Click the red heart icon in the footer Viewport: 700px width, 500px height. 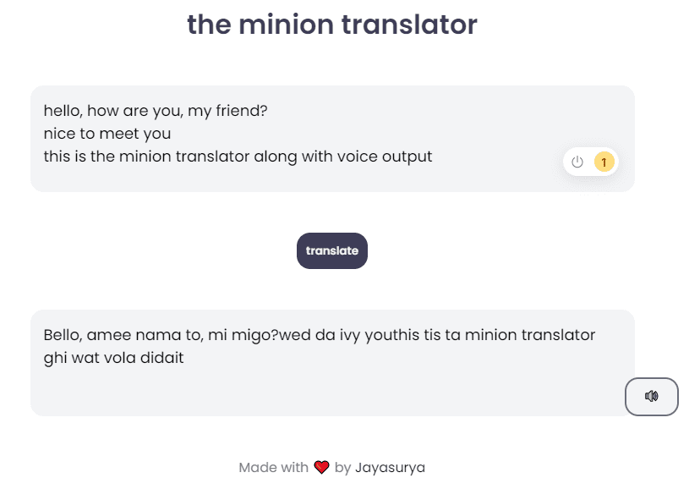tap(321, 467)
